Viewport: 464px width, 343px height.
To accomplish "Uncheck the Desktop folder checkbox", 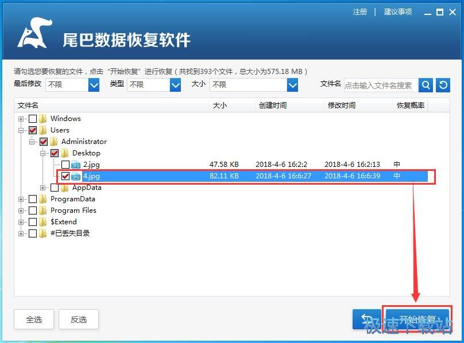I will (x=55, y=153).
